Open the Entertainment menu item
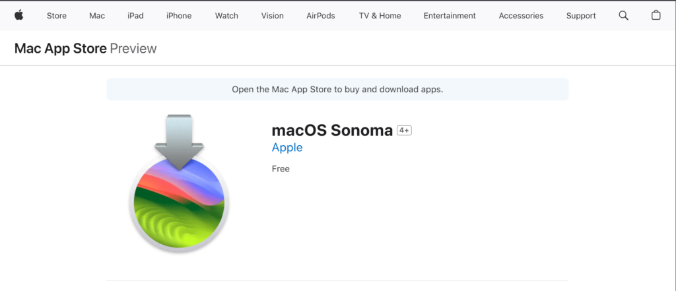The width and height of the screenshot is (676, 291). pos(450,16)
